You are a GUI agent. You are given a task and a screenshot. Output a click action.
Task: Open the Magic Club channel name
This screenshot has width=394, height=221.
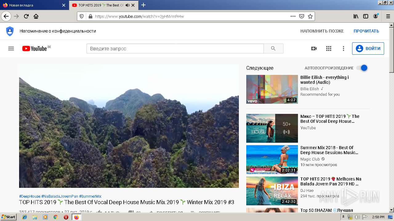tap(310, 159)
